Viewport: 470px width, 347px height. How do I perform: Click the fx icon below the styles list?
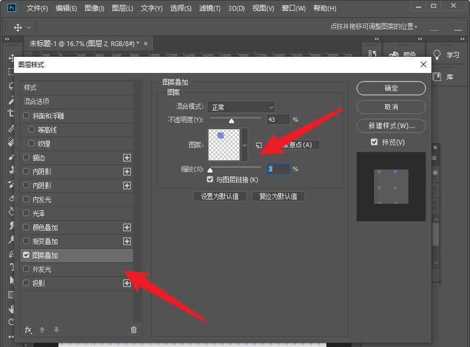tap(28, 330)
